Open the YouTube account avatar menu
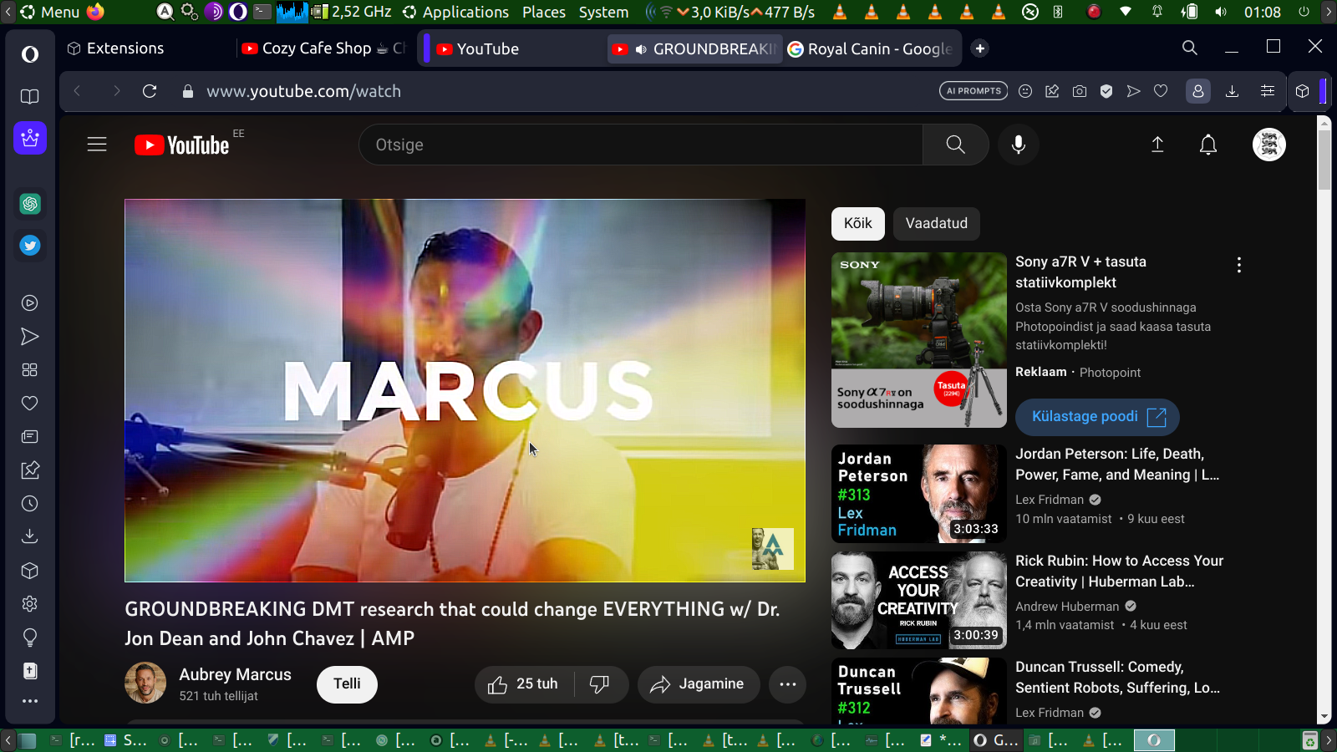1337x752 pixels. click(x=1269, y=145)
